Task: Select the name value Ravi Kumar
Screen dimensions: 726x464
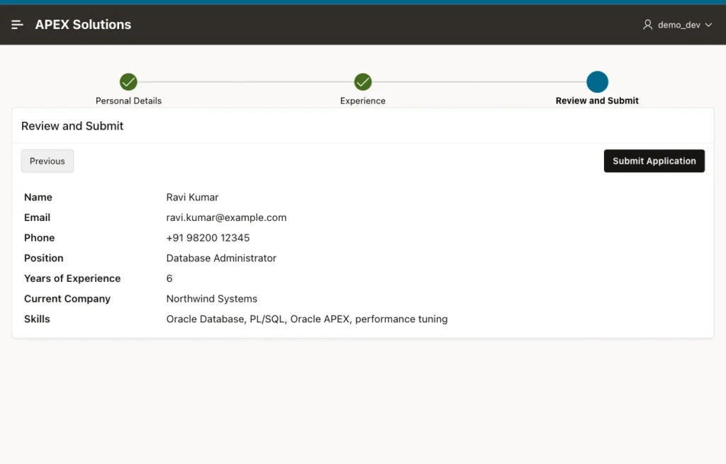Action: pos(192,197)
